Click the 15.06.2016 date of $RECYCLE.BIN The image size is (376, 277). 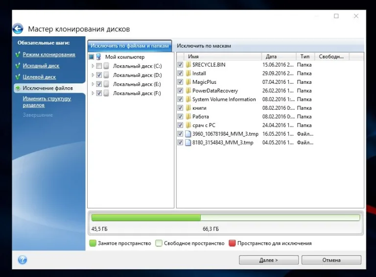tap(278, 65)
